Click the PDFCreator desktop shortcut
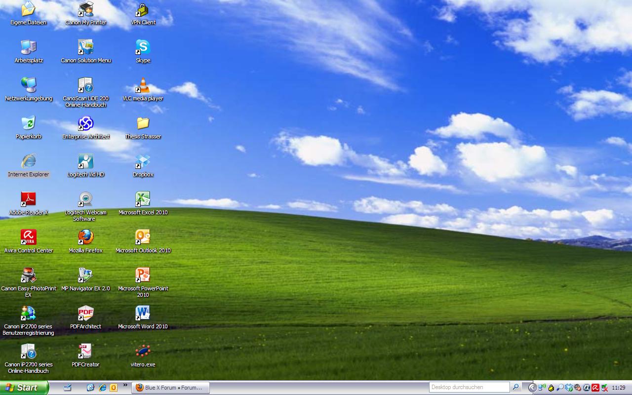This screenshot has width=632, height=395. [86, 356]
